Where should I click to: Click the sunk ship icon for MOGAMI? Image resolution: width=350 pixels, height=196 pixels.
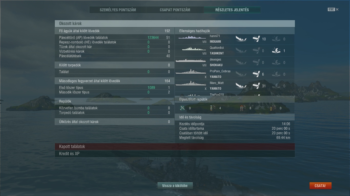coord(241,39)
